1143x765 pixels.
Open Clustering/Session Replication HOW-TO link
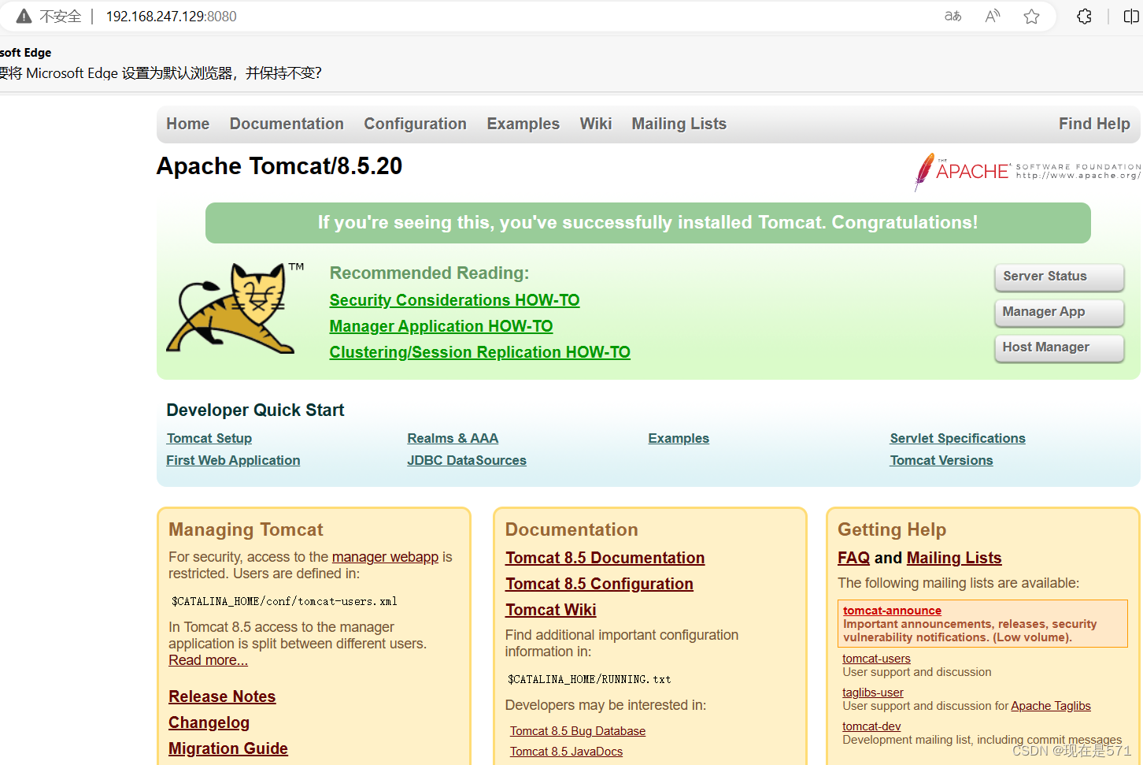pyautogui.click(x=479, y=352)
